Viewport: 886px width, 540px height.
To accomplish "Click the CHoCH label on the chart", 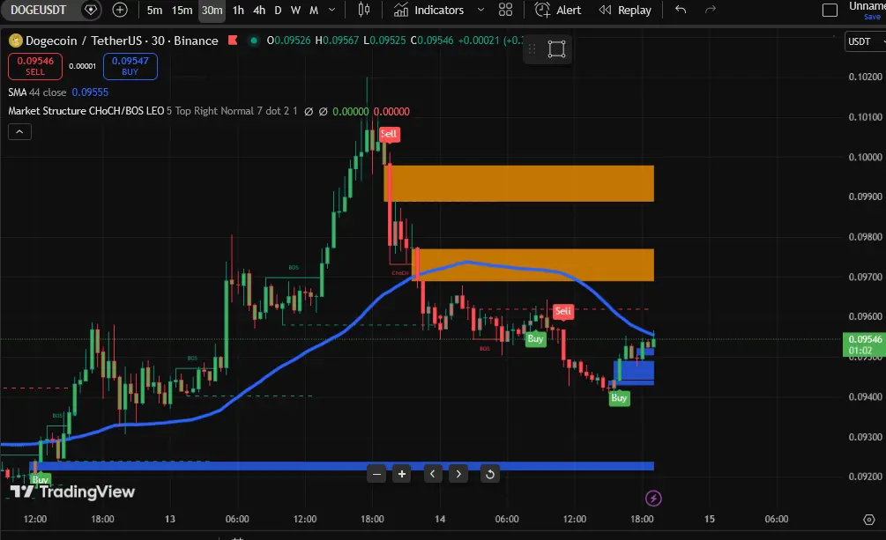I will point(400,273).
